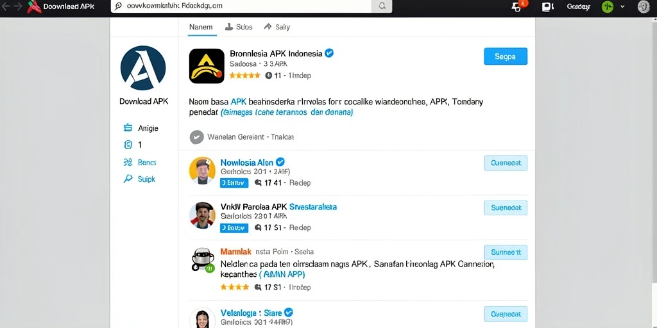Click the magnifier button in the address bar
The image size is (657, 328).
(382, 6)
